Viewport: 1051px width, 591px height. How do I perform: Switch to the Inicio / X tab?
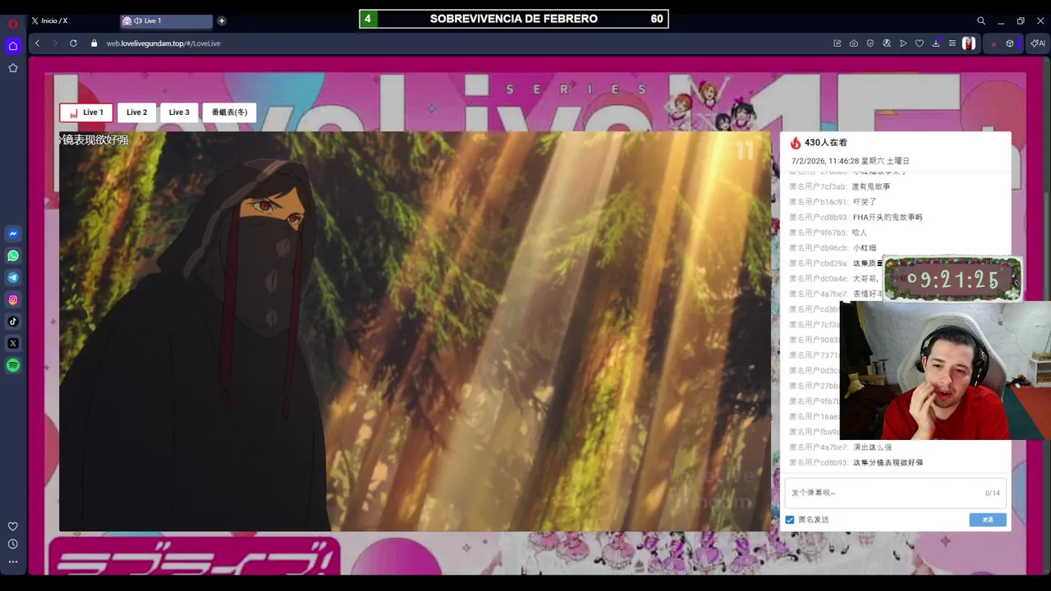(x=72, y=21)
